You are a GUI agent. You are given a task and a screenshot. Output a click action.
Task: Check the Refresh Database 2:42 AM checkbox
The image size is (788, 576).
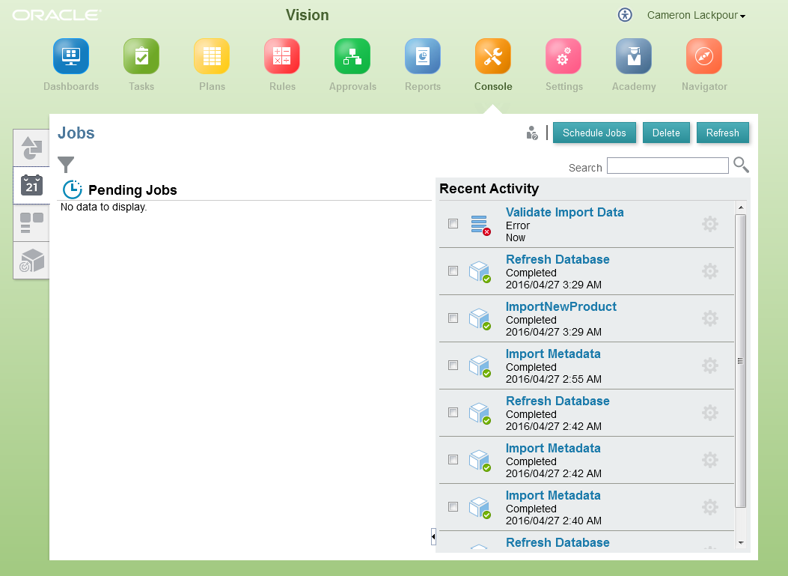453,413
